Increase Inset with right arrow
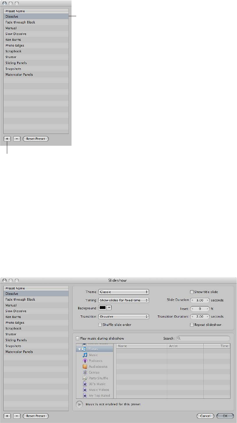 (208, 308)
